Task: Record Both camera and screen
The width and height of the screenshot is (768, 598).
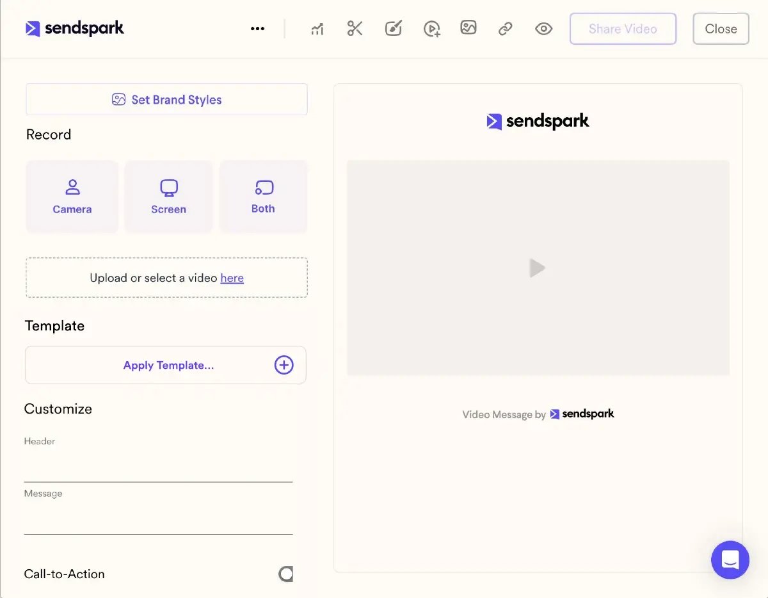Action: (263, 196)
